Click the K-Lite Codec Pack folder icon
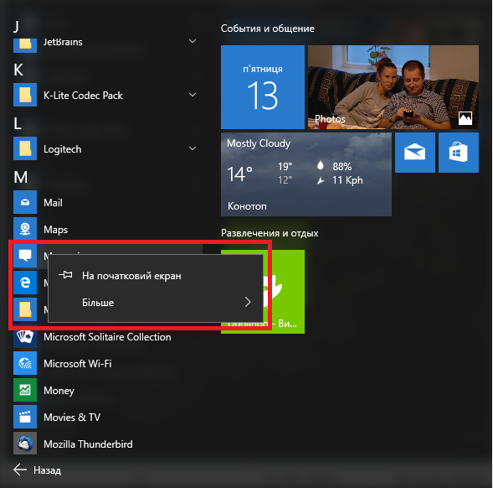The image size is (493, 488). click(x=25, y=95)
